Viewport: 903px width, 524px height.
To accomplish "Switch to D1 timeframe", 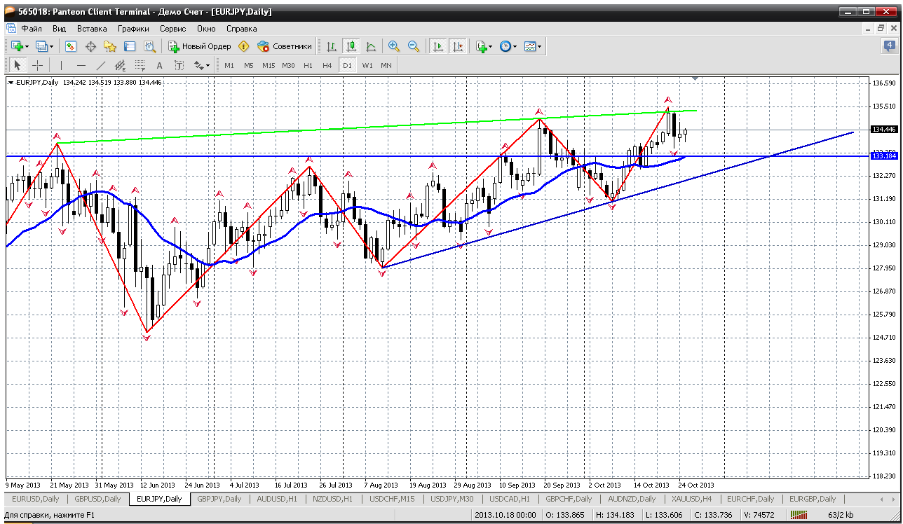I will click(347, 65).
